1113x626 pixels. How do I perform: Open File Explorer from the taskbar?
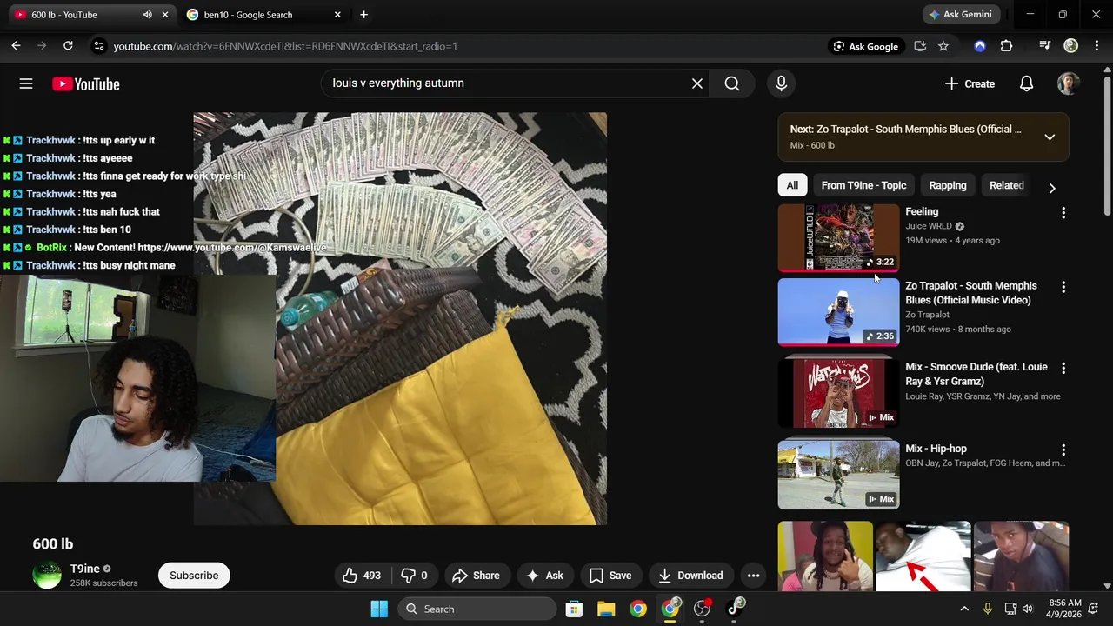click(606, 609)
